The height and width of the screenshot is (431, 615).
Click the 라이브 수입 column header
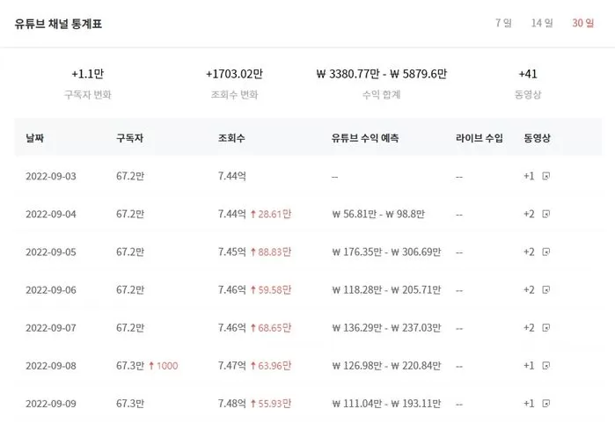click(x=479, y=138)
